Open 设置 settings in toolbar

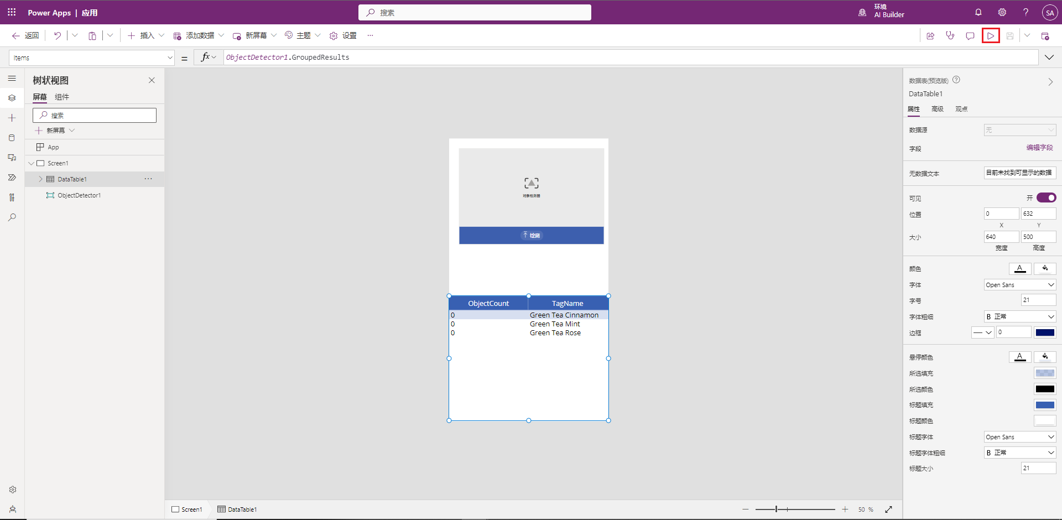point(343,35)
